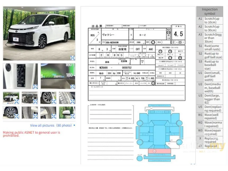Image resolution: width=228 pixels, height=171 pixels.
Task: Open the engine bay thumbnail
Action: pos(30,98)
